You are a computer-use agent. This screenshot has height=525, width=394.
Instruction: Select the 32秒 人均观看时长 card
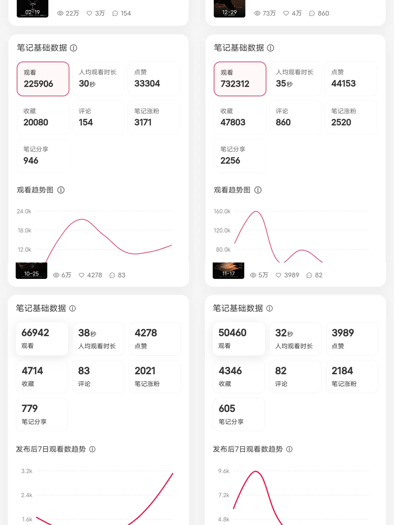click(295, 339)
